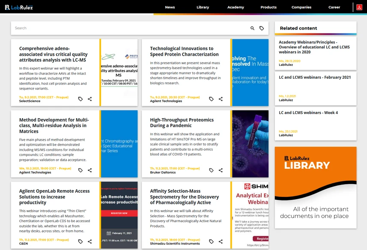The height and width of the screenshot is (250, 367).
Task: Click the red user account icon
Action: click(x=359, y=7)
